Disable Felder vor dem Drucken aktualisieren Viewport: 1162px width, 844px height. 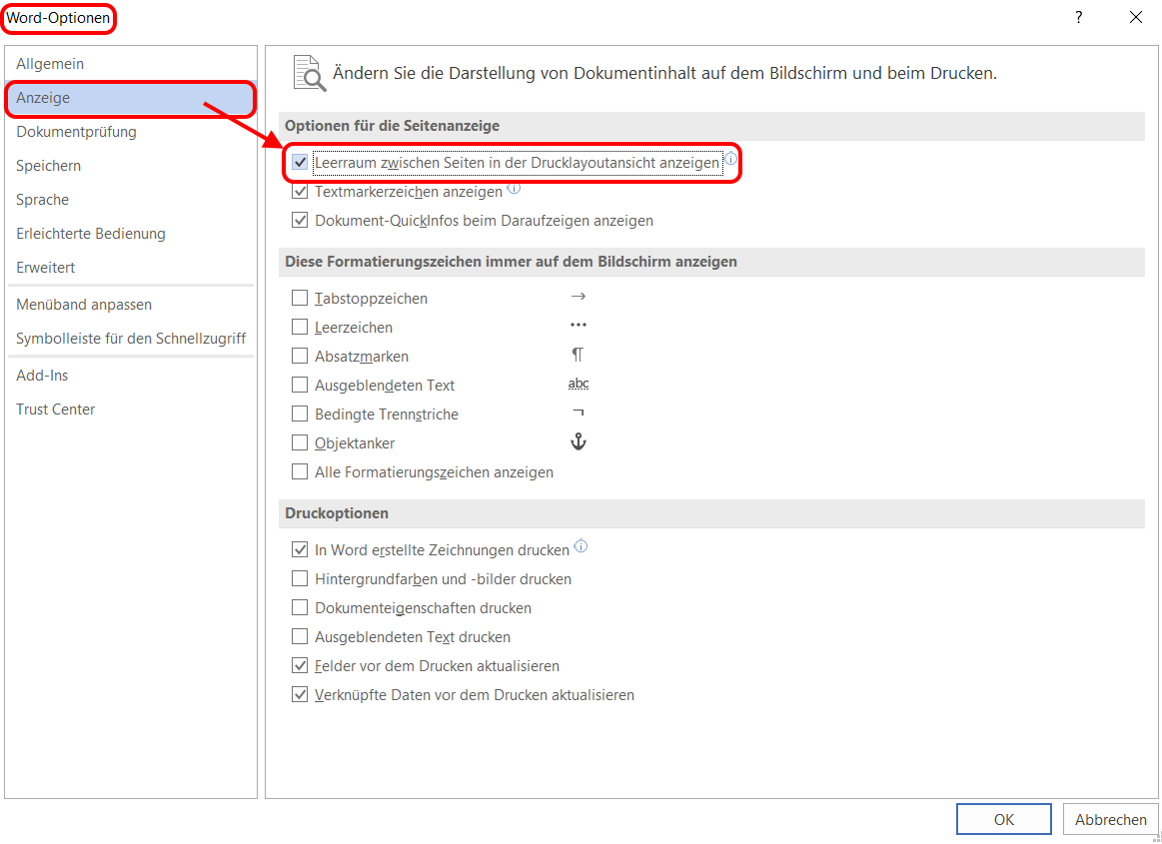click(301, 665)
